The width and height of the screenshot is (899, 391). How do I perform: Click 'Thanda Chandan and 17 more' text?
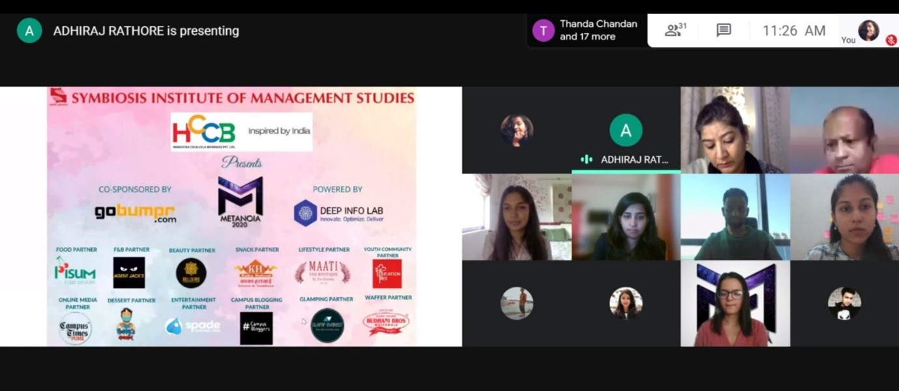[x=598, y=30]
